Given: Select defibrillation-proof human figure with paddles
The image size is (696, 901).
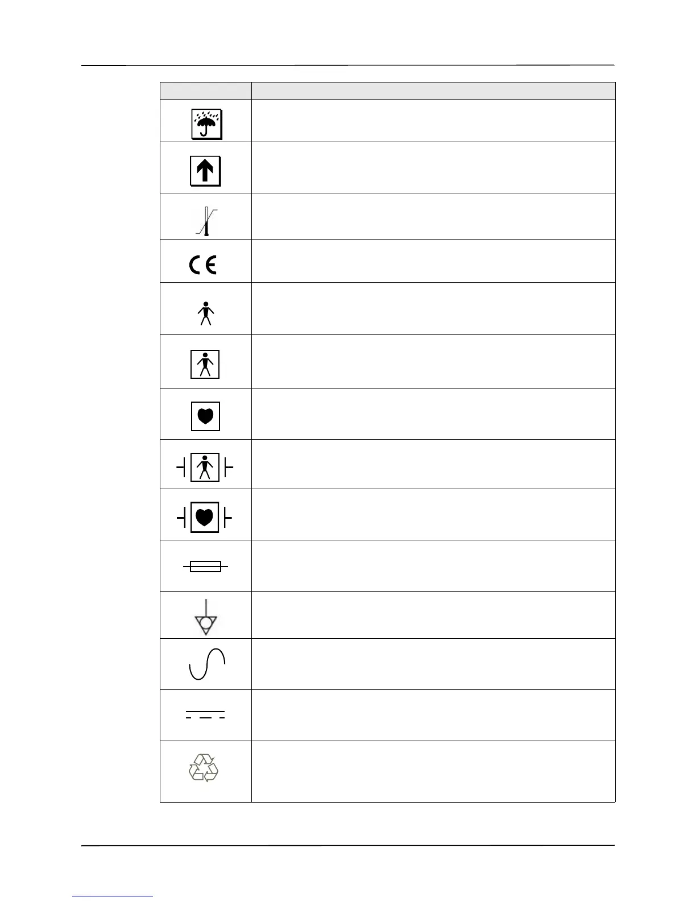Looking at the screenshot, I should coord(205,467).
